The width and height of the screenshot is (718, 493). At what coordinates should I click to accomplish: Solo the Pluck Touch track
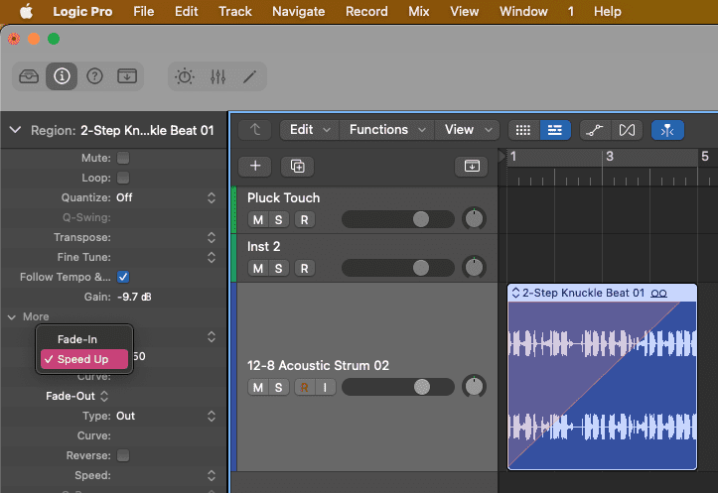pos(278,220)
